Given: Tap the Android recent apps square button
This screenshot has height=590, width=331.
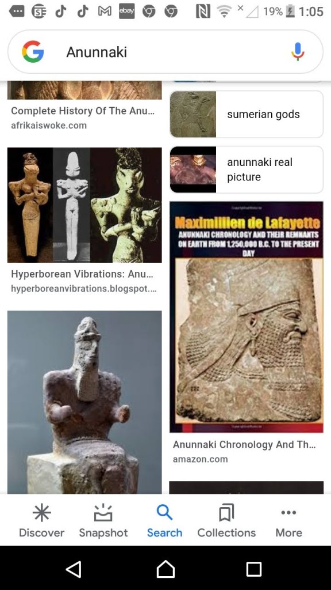Looking at the screenshot, I should tap(254, 569).
